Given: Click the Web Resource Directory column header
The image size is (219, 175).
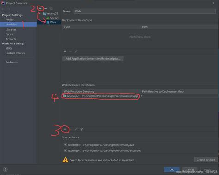Looking at the screenshot, I should pyautogui.click(x=101, y=91).
